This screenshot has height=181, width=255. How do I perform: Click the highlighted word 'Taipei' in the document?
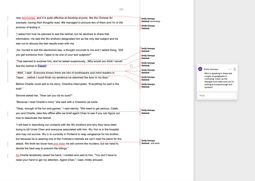[x=42, y=66]
